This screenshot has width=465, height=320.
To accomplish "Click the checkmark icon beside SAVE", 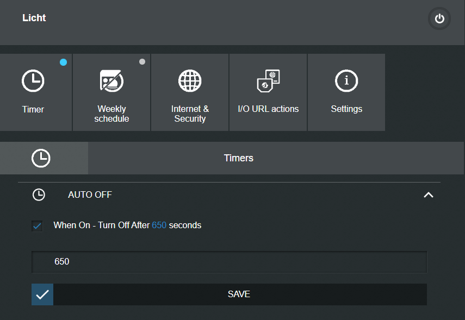I will [42, 294].
